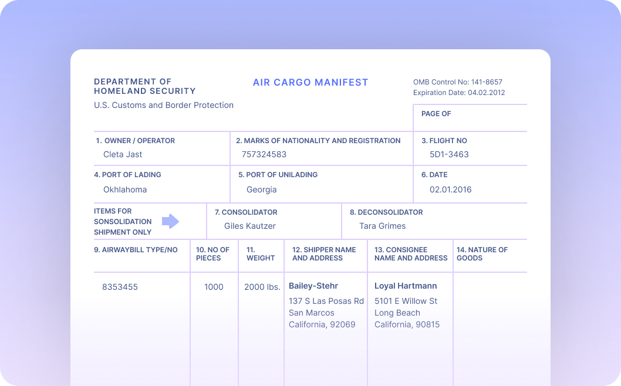Click the empty PAGE OF field
This screenshot has width=621, height=386.
pos(470,120)
